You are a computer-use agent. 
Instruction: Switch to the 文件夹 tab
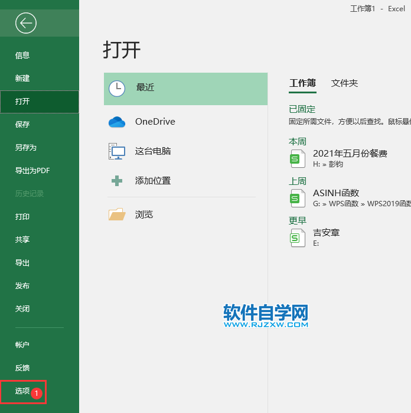point(344,83)
